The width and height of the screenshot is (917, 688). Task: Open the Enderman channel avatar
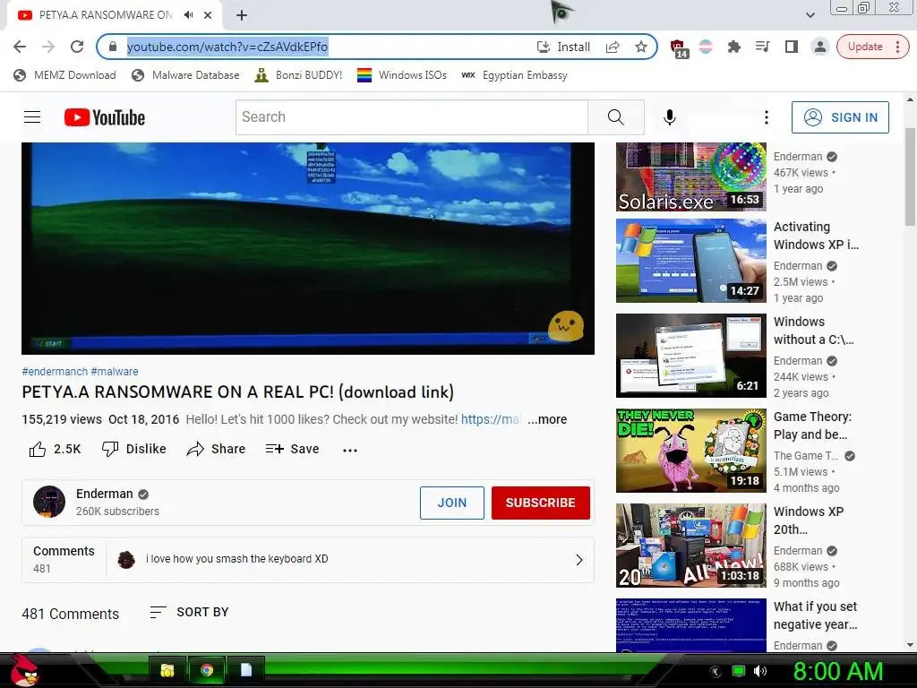(x=49, y=502)
